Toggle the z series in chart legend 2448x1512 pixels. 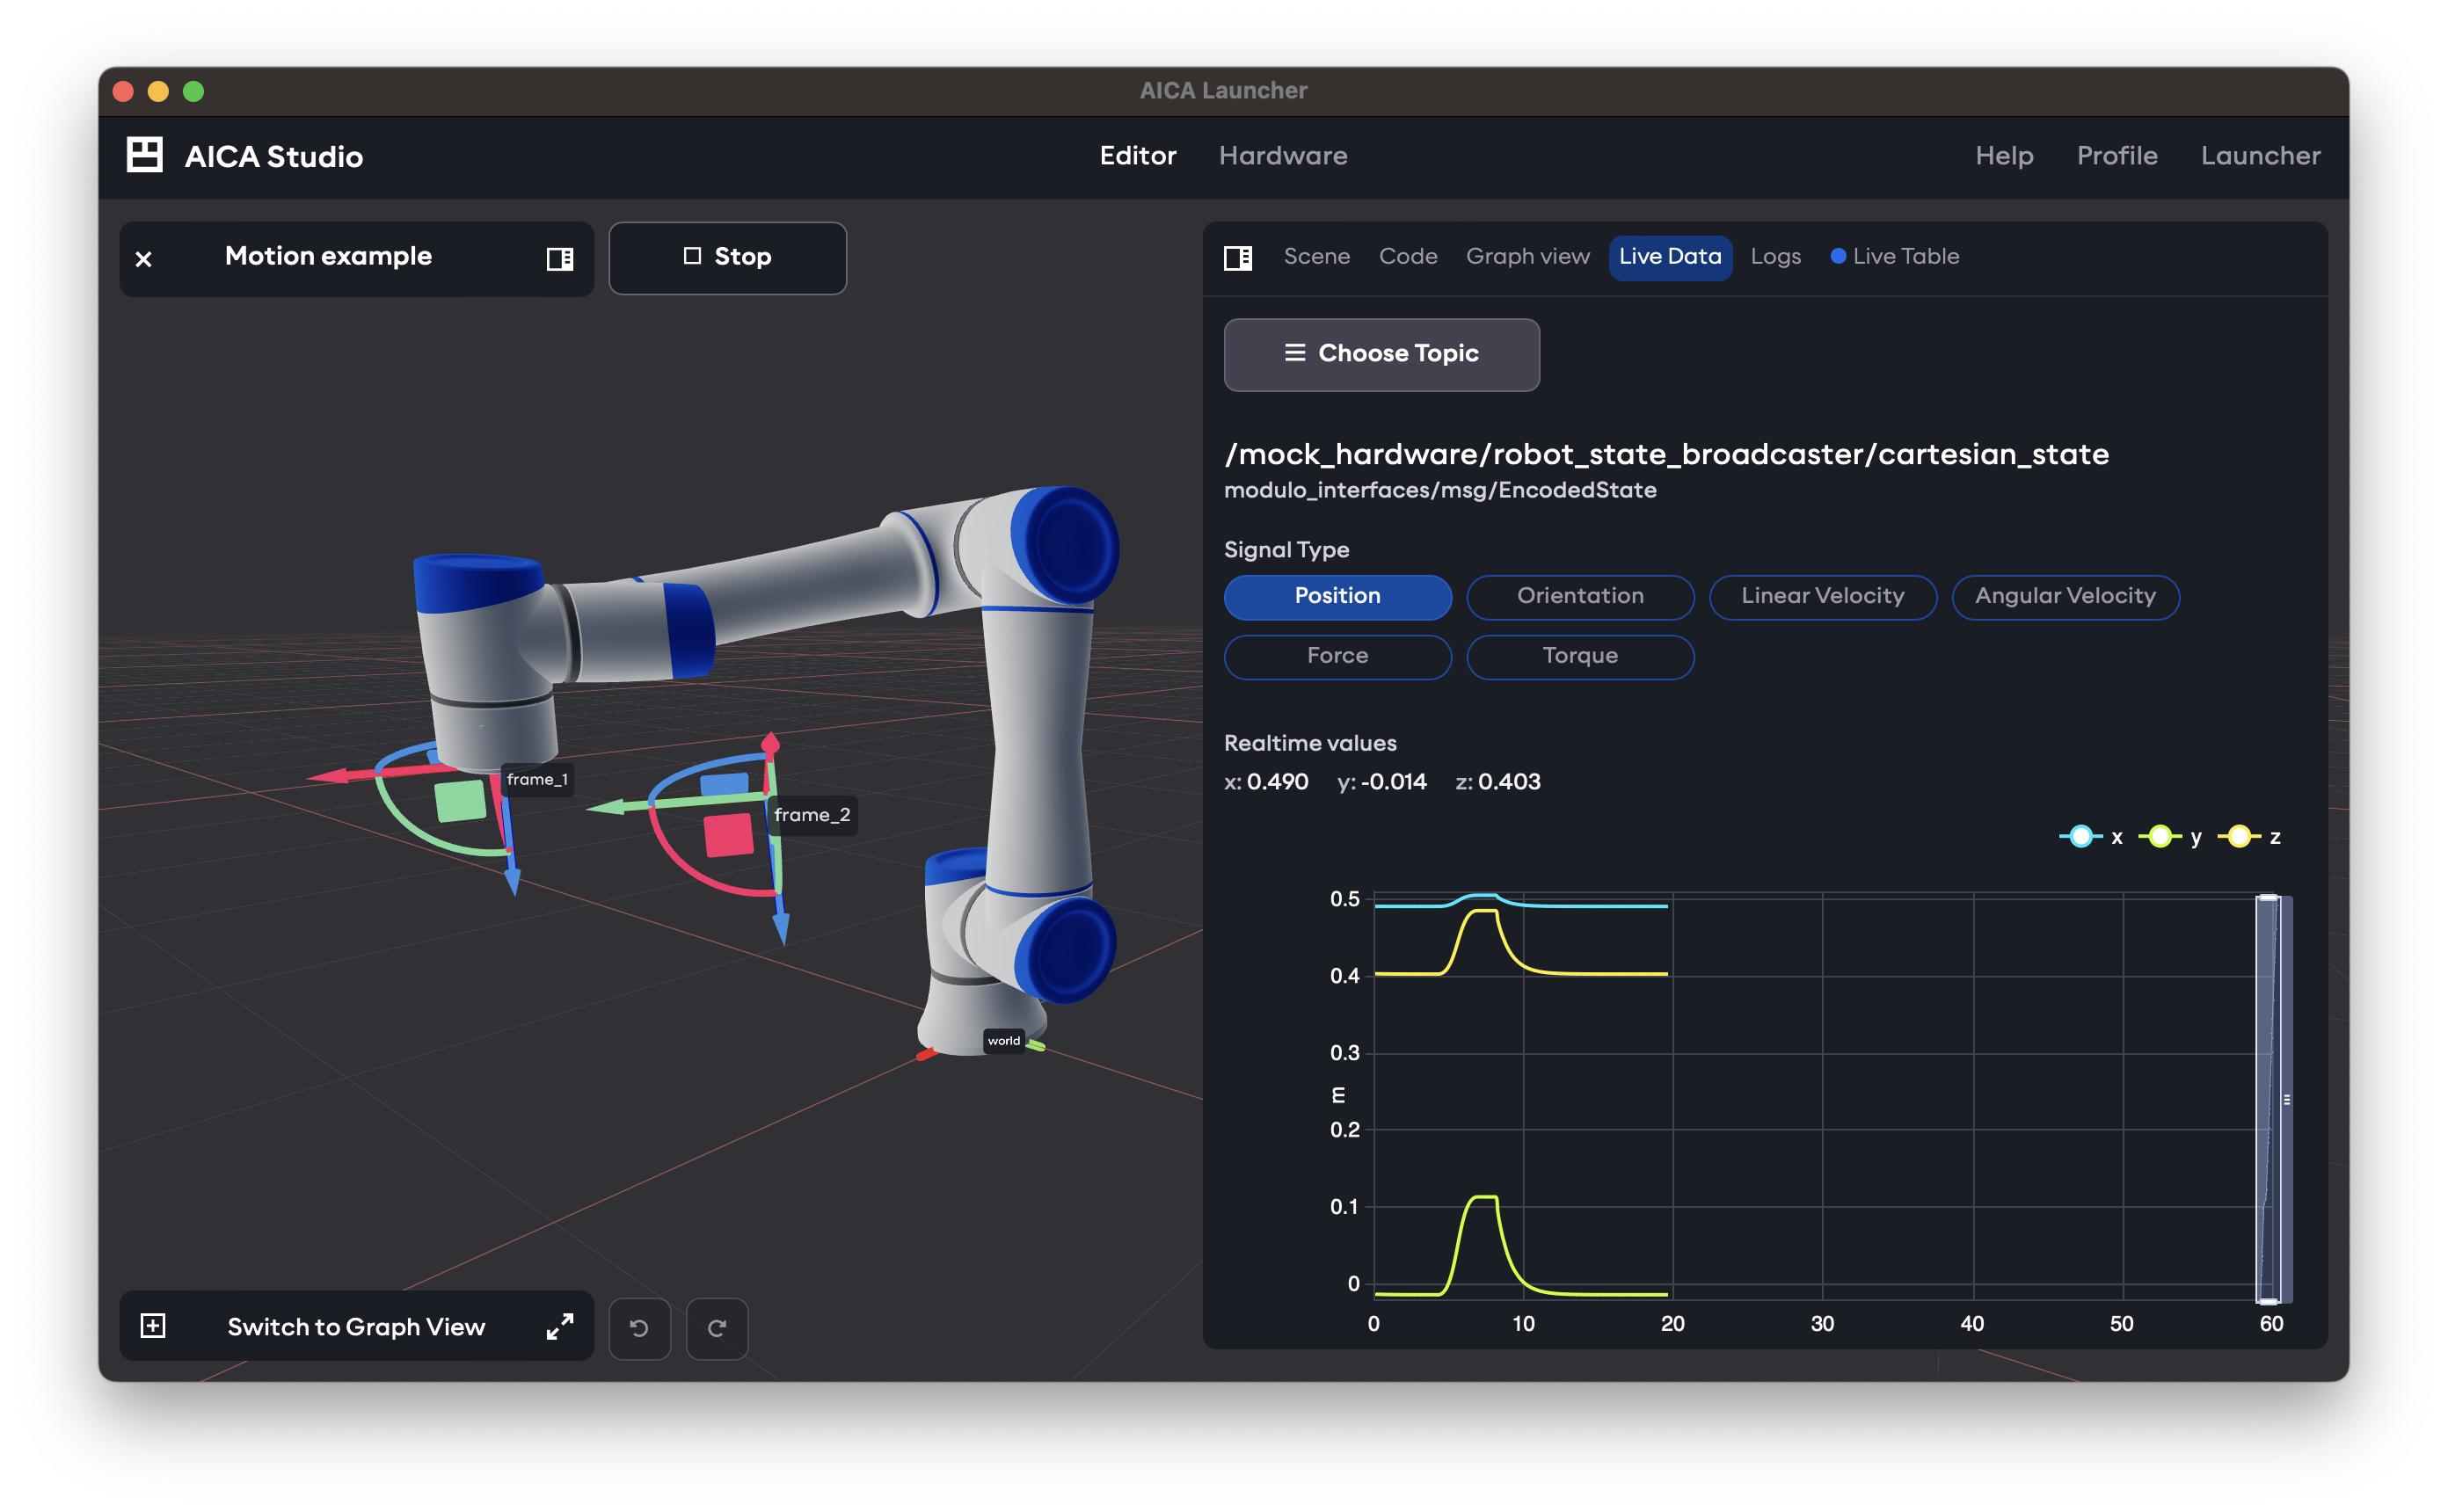[2249, 837]
